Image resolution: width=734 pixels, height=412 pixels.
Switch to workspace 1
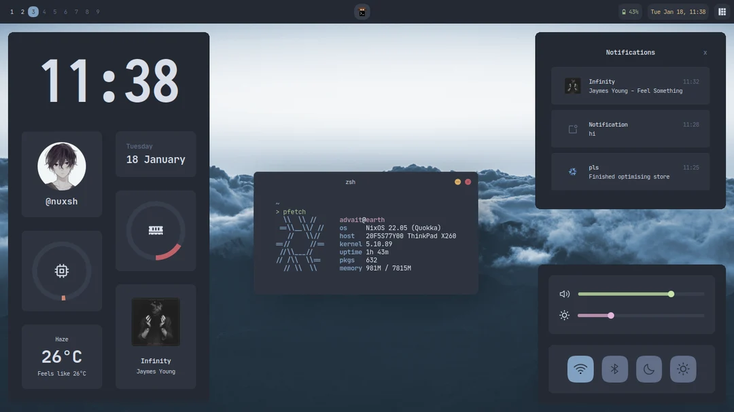click(x=12, y=12)
